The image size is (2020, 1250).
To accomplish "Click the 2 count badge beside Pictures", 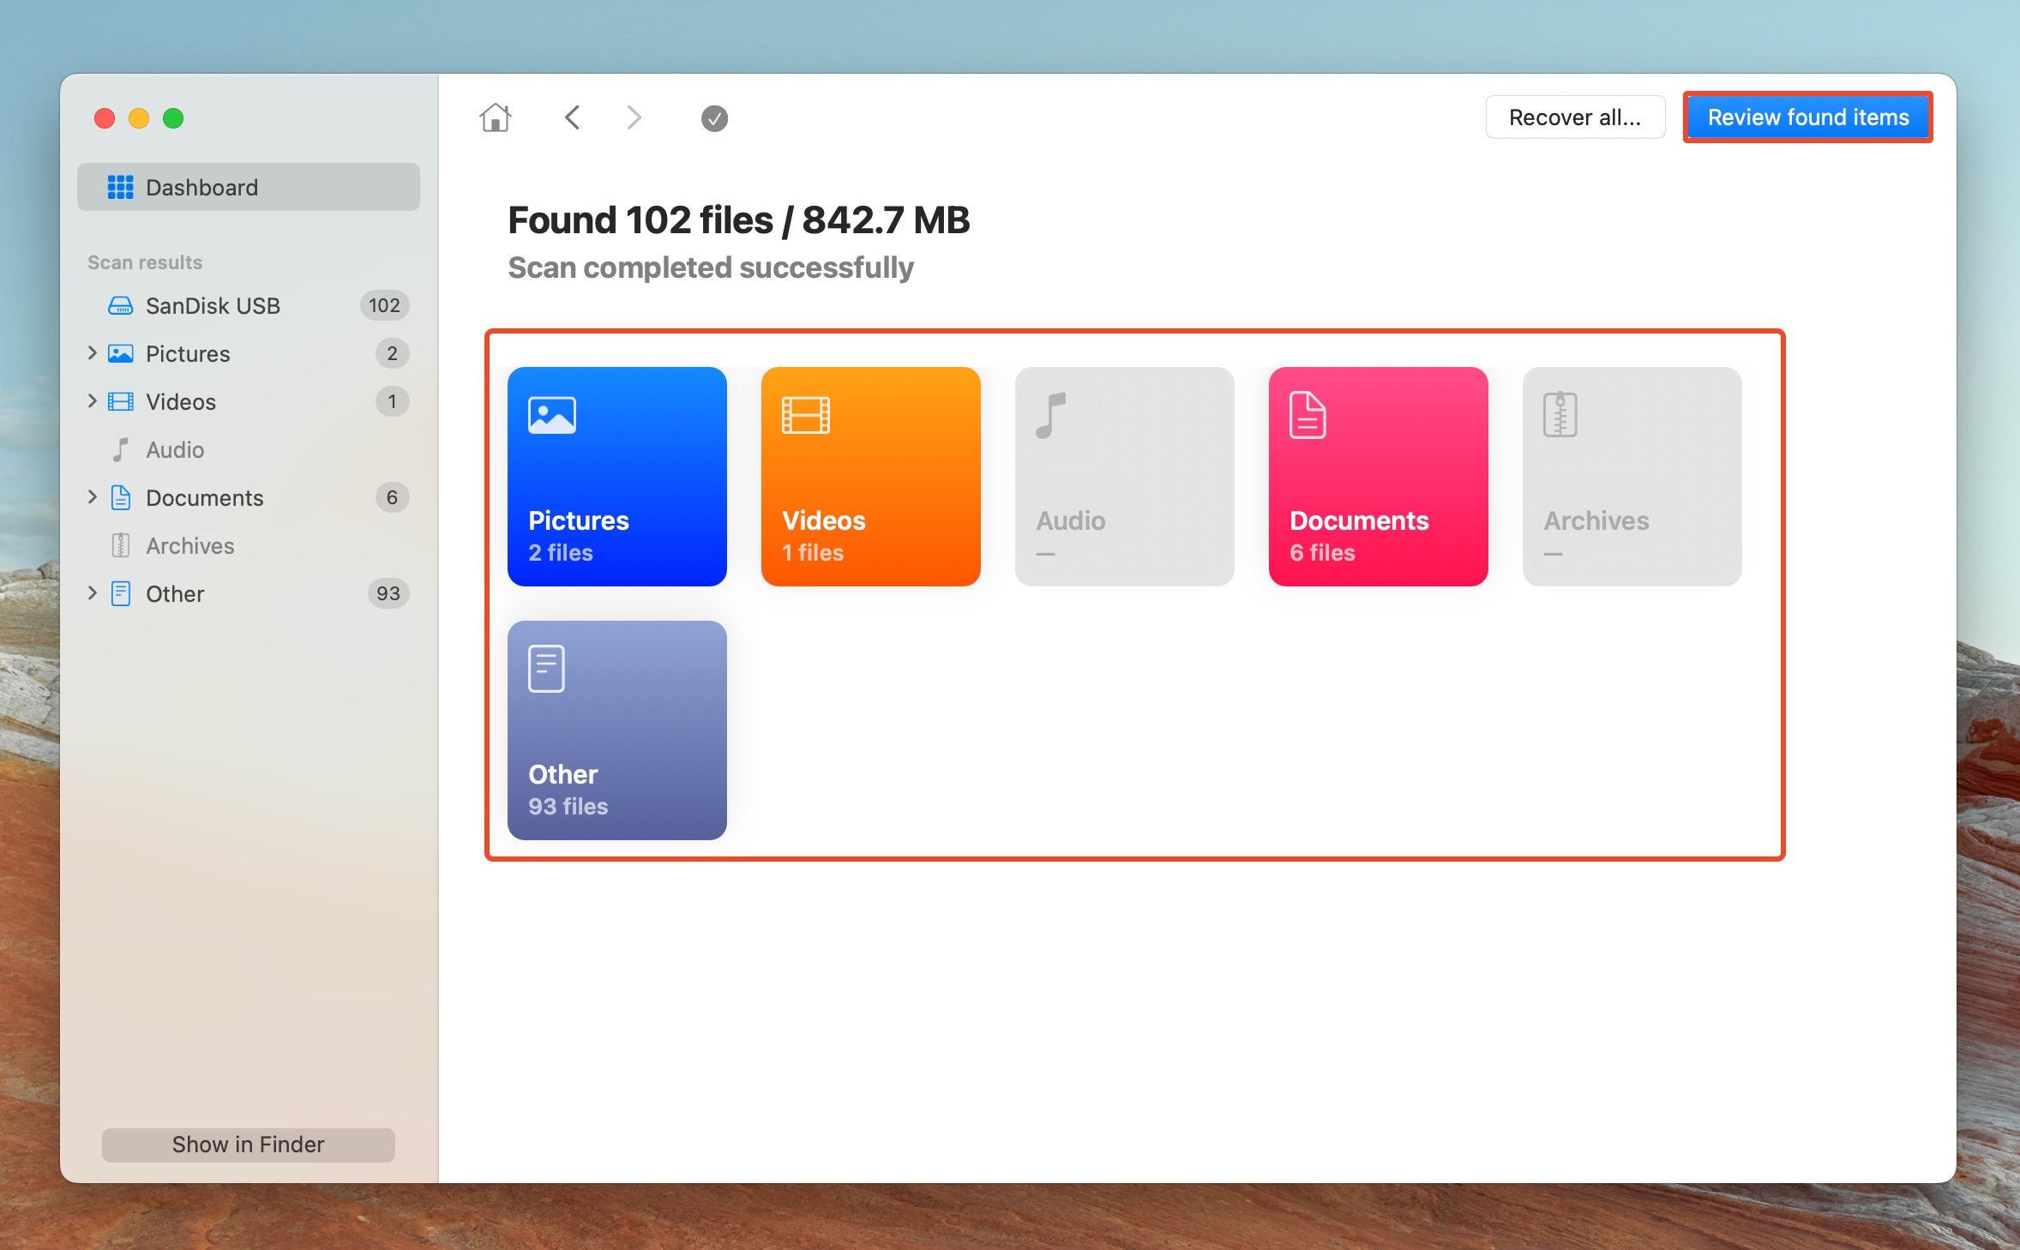I will [x=392, y=354].
